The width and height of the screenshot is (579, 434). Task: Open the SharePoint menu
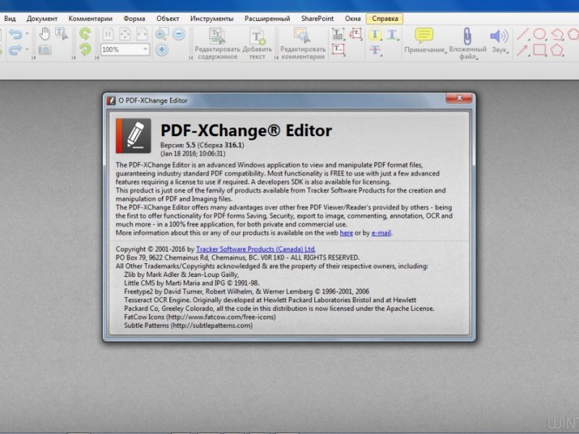317,19
